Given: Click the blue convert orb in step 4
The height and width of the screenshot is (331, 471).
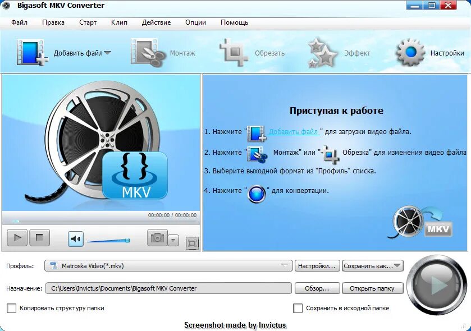Looking at the screenshot, I should coord(257,194).
